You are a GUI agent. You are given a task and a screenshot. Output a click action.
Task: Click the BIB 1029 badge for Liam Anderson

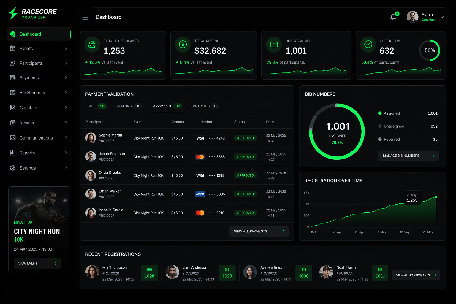(x=227, y=273)
